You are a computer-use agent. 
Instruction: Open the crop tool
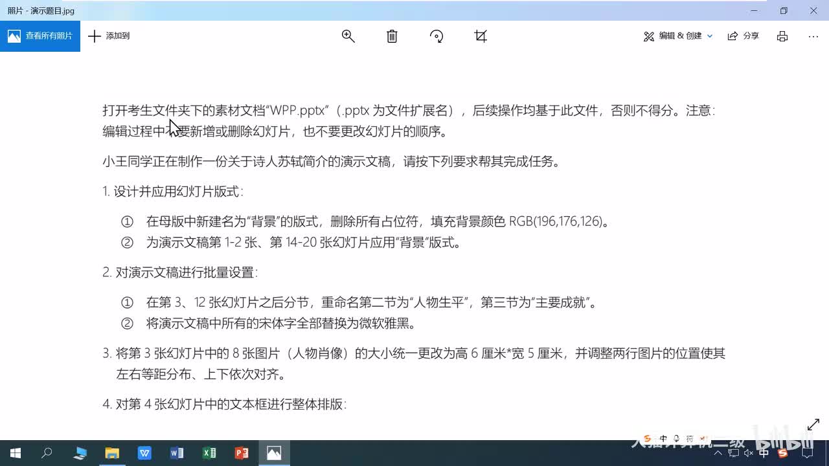[481, 36]
